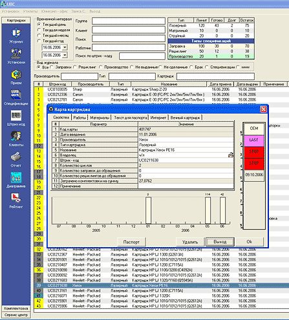Select row UC0103035 Sharp
The image size is (289, 320).
[x=161, y=89]
